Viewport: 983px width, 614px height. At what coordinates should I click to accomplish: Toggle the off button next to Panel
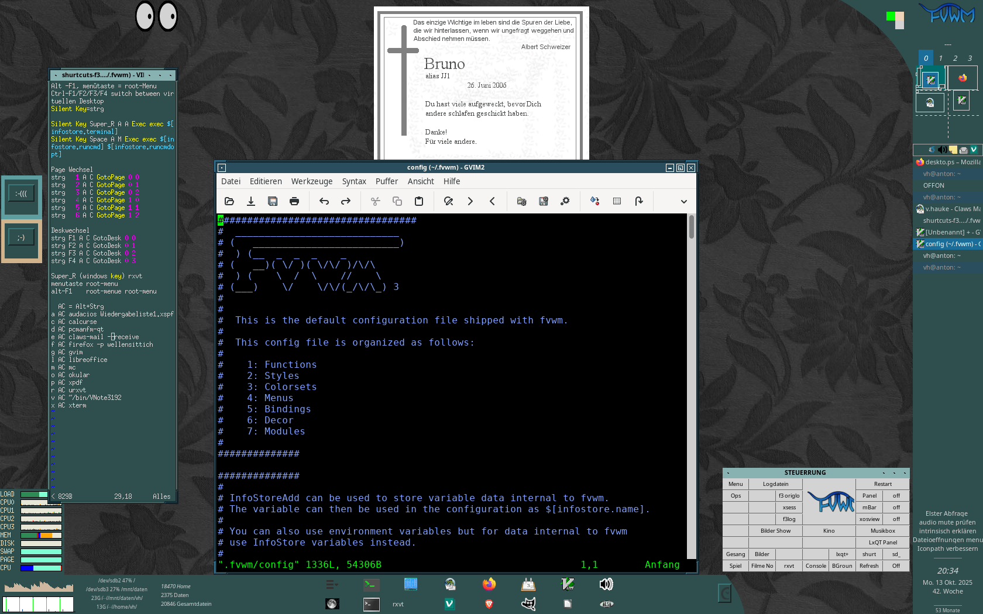point(896,496)
